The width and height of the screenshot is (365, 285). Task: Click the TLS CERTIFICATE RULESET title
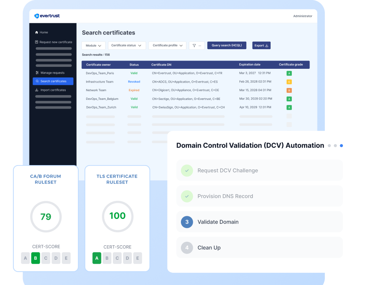pos(117,179)
